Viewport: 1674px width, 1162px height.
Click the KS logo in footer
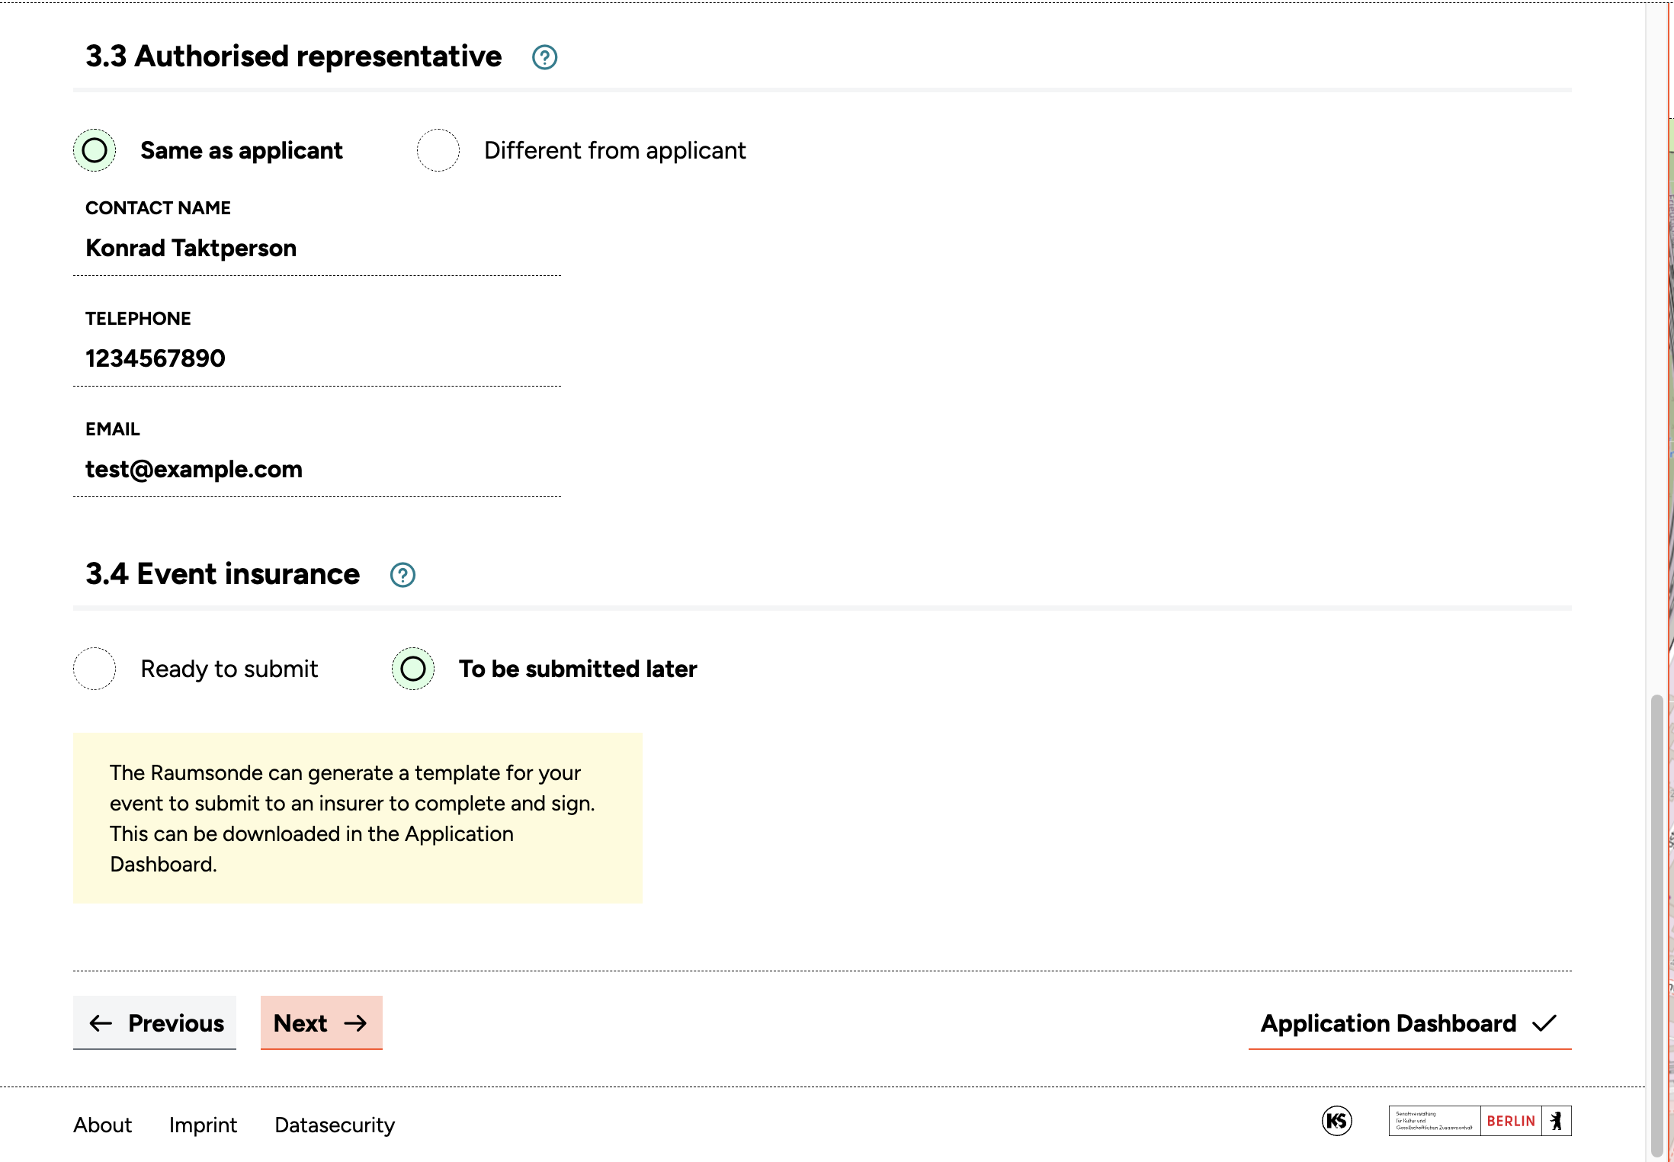coord(1336,1121)
